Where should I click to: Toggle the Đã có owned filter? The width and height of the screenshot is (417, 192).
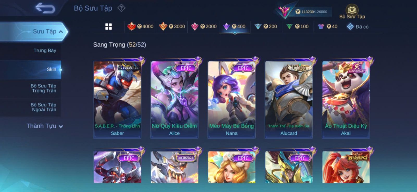358,27
